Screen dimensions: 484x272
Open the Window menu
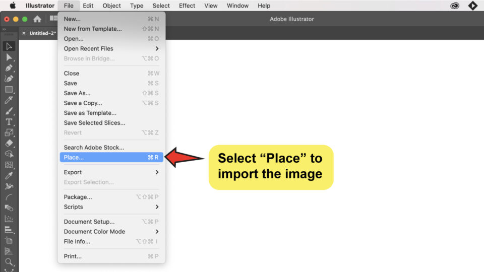click(x=237, y=6)
